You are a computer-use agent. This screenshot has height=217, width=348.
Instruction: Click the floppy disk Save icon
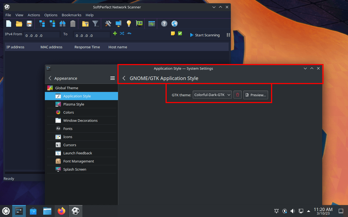[x=29, y=24]
